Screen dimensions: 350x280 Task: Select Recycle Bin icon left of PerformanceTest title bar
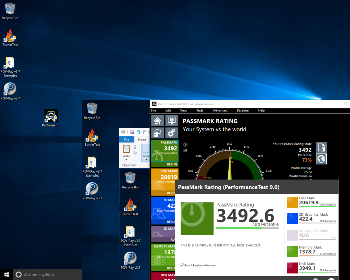click(92, 111)
